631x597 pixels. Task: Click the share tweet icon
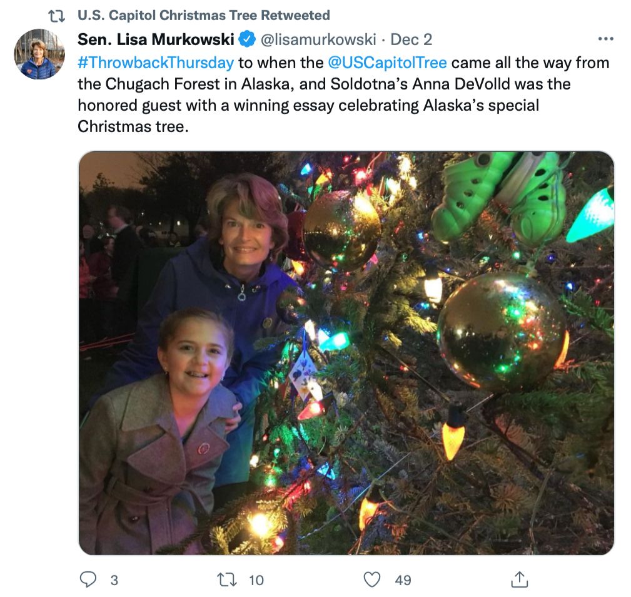[x=519, y=579]
